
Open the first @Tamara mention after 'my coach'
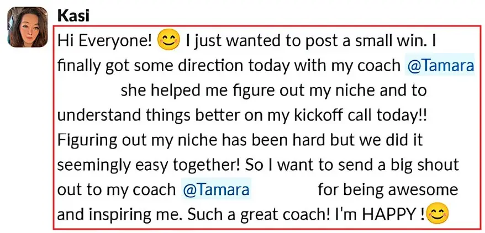click(x=440, y=66)
